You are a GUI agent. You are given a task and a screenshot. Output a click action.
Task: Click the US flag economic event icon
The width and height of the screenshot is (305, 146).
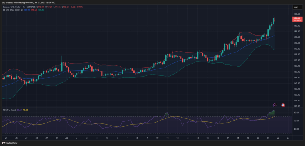point(283,105)
